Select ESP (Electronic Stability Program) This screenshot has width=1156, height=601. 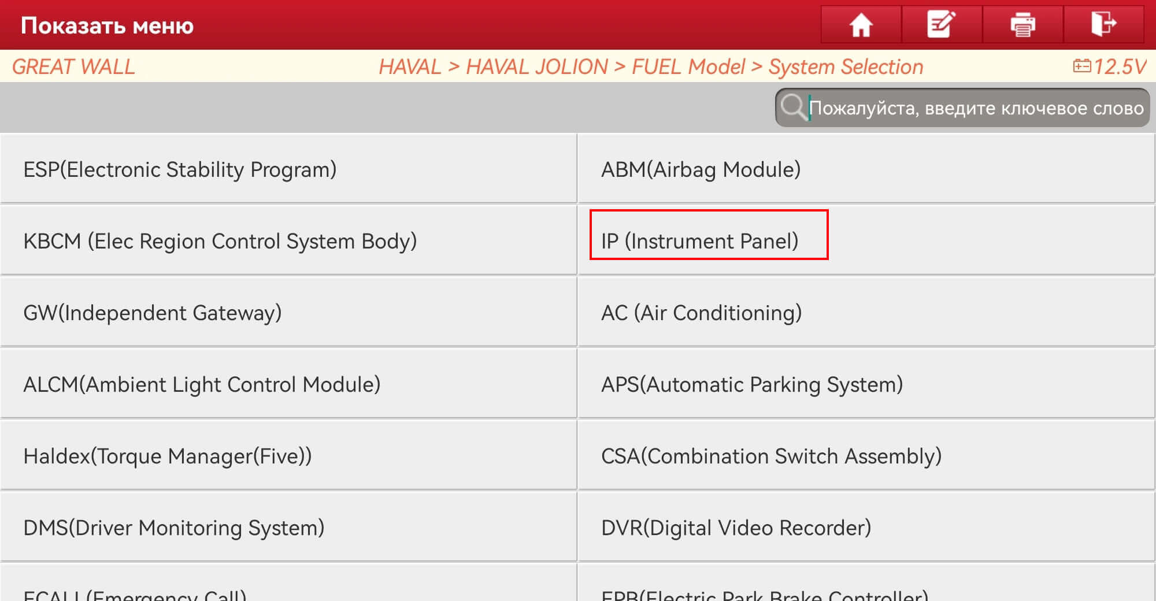click(288, 169)
